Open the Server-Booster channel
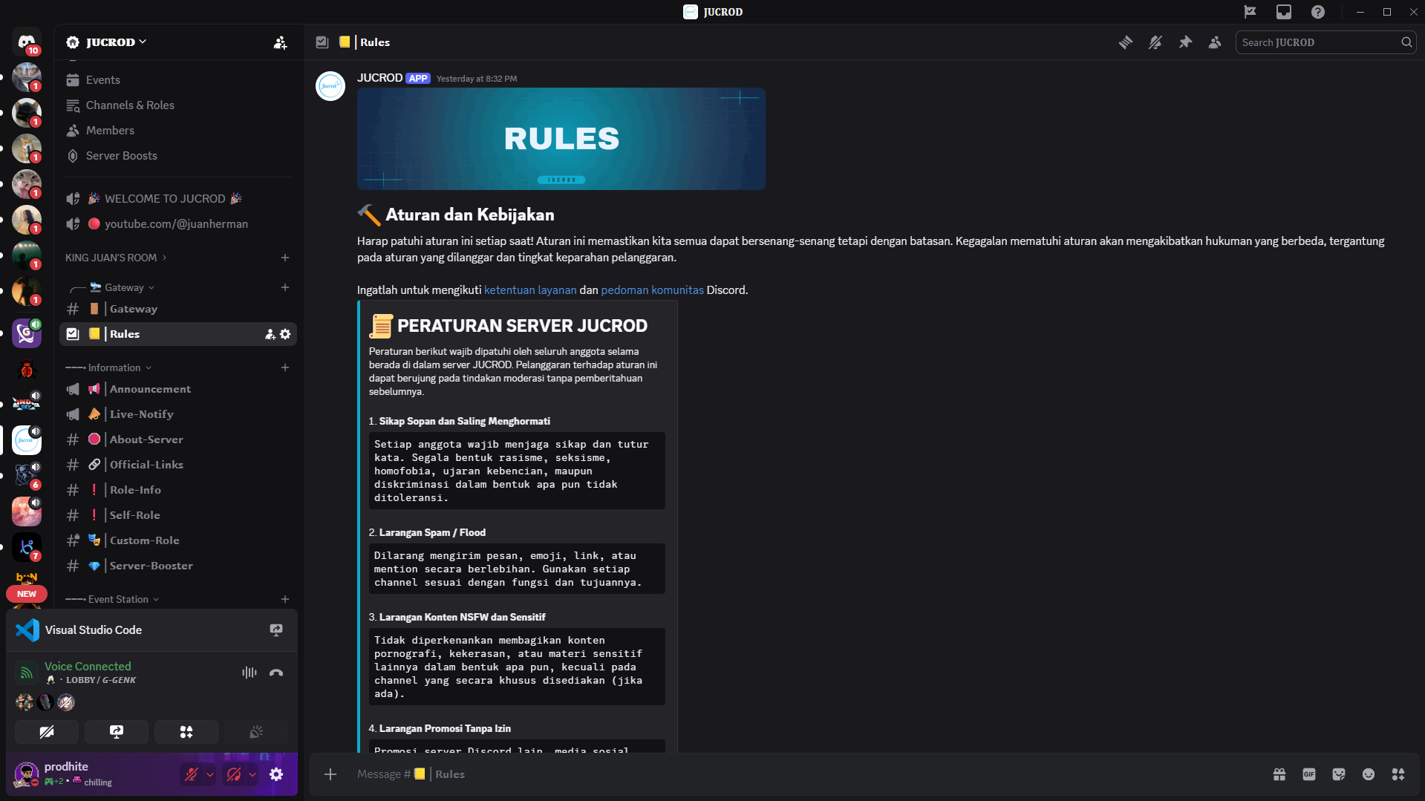Image resolution: width=1425 pixels, height=801 pixels. point(178,566)
